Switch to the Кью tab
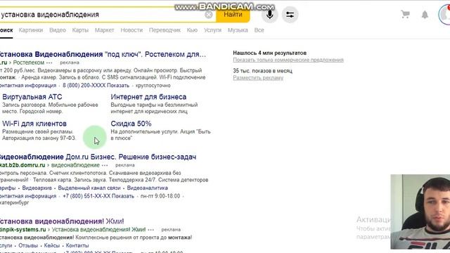The width and height of the screenshot is (450, 253). click(x=192, y=30)
